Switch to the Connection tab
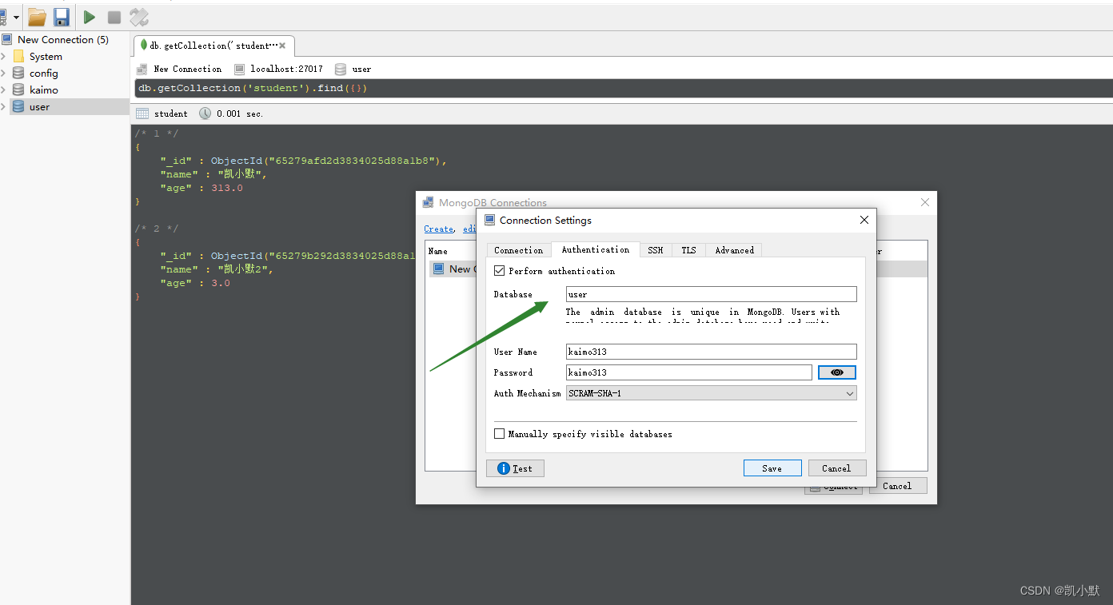This screenshot has width=1113, height=605. pyautogui.click(x=518, y=250)
